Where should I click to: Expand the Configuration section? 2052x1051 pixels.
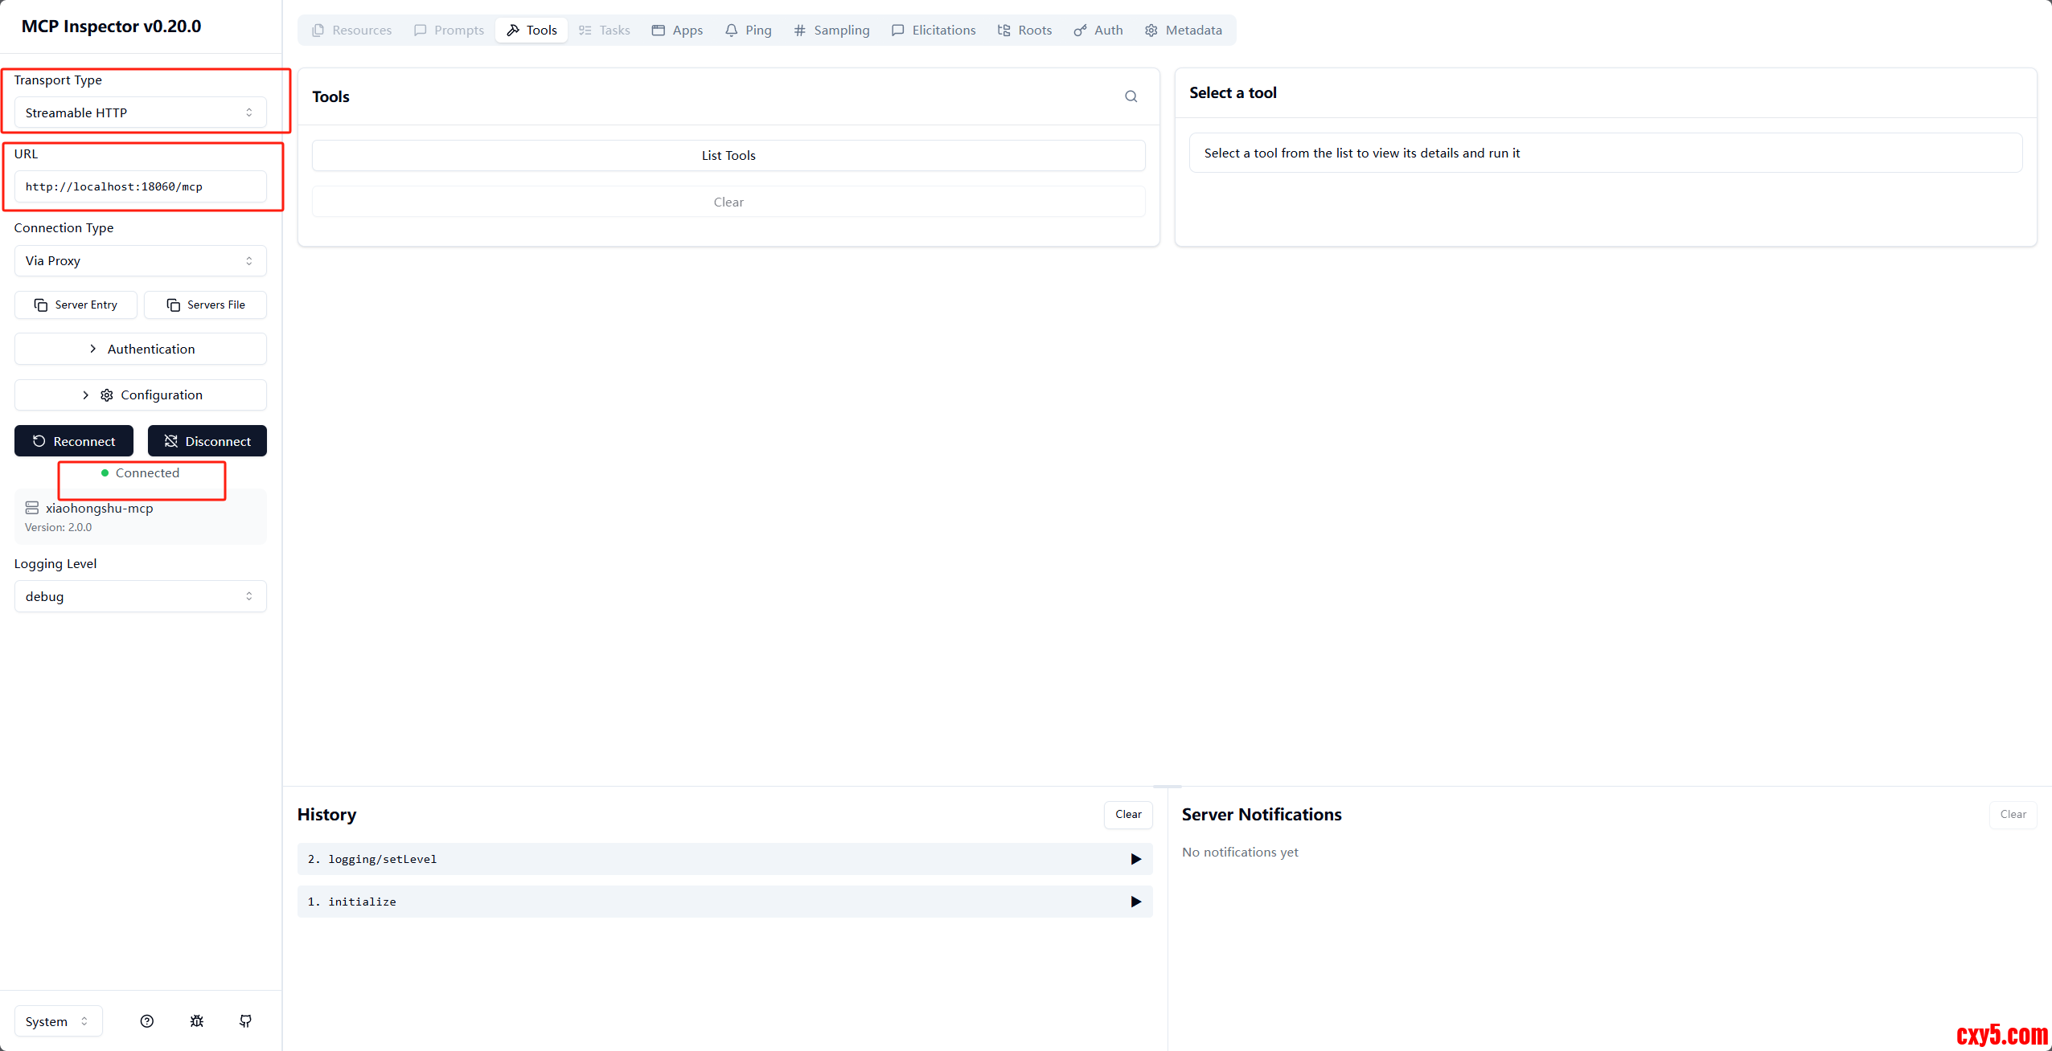[x=140, y=395]
